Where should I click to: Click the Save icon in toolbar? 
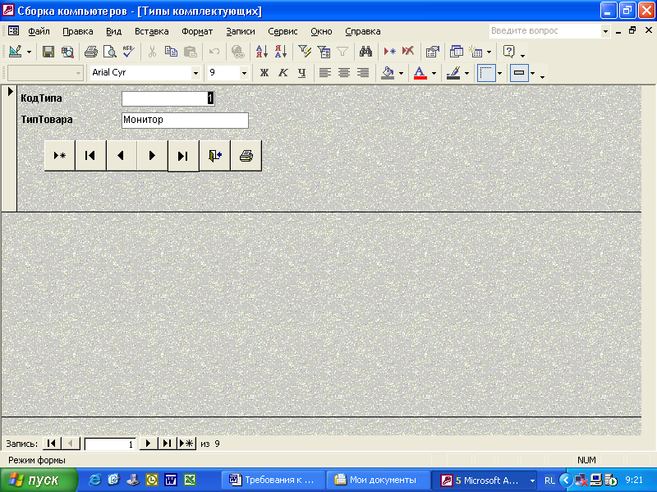[x=48, y=52]
